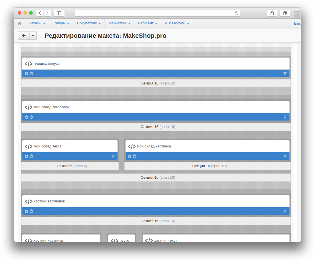
Task: Open the AB: Модули menu
Action: point(177,23)
